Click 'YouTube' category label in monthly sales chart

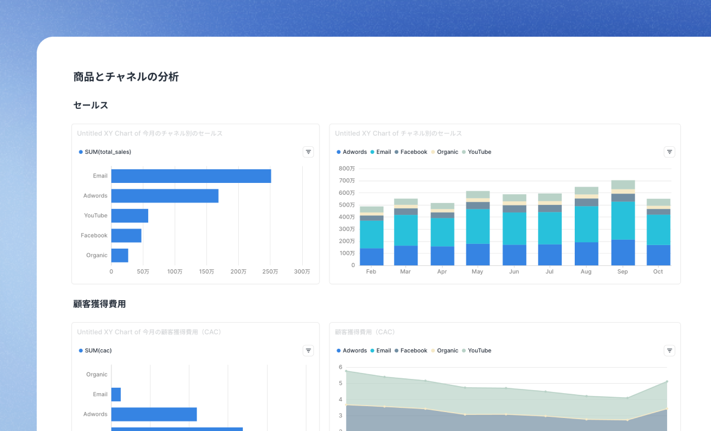[95, 215]
